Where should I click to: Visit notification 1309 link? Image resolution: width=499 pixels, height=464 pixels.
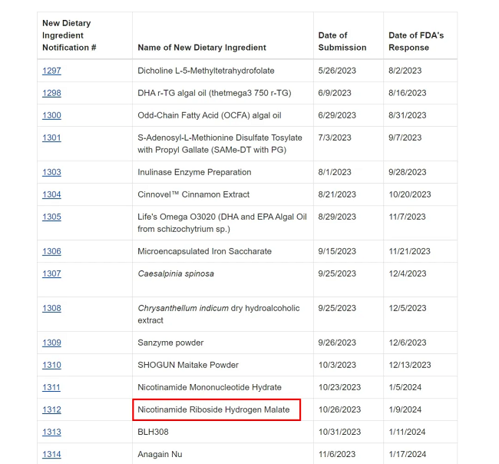click(51, 343)
